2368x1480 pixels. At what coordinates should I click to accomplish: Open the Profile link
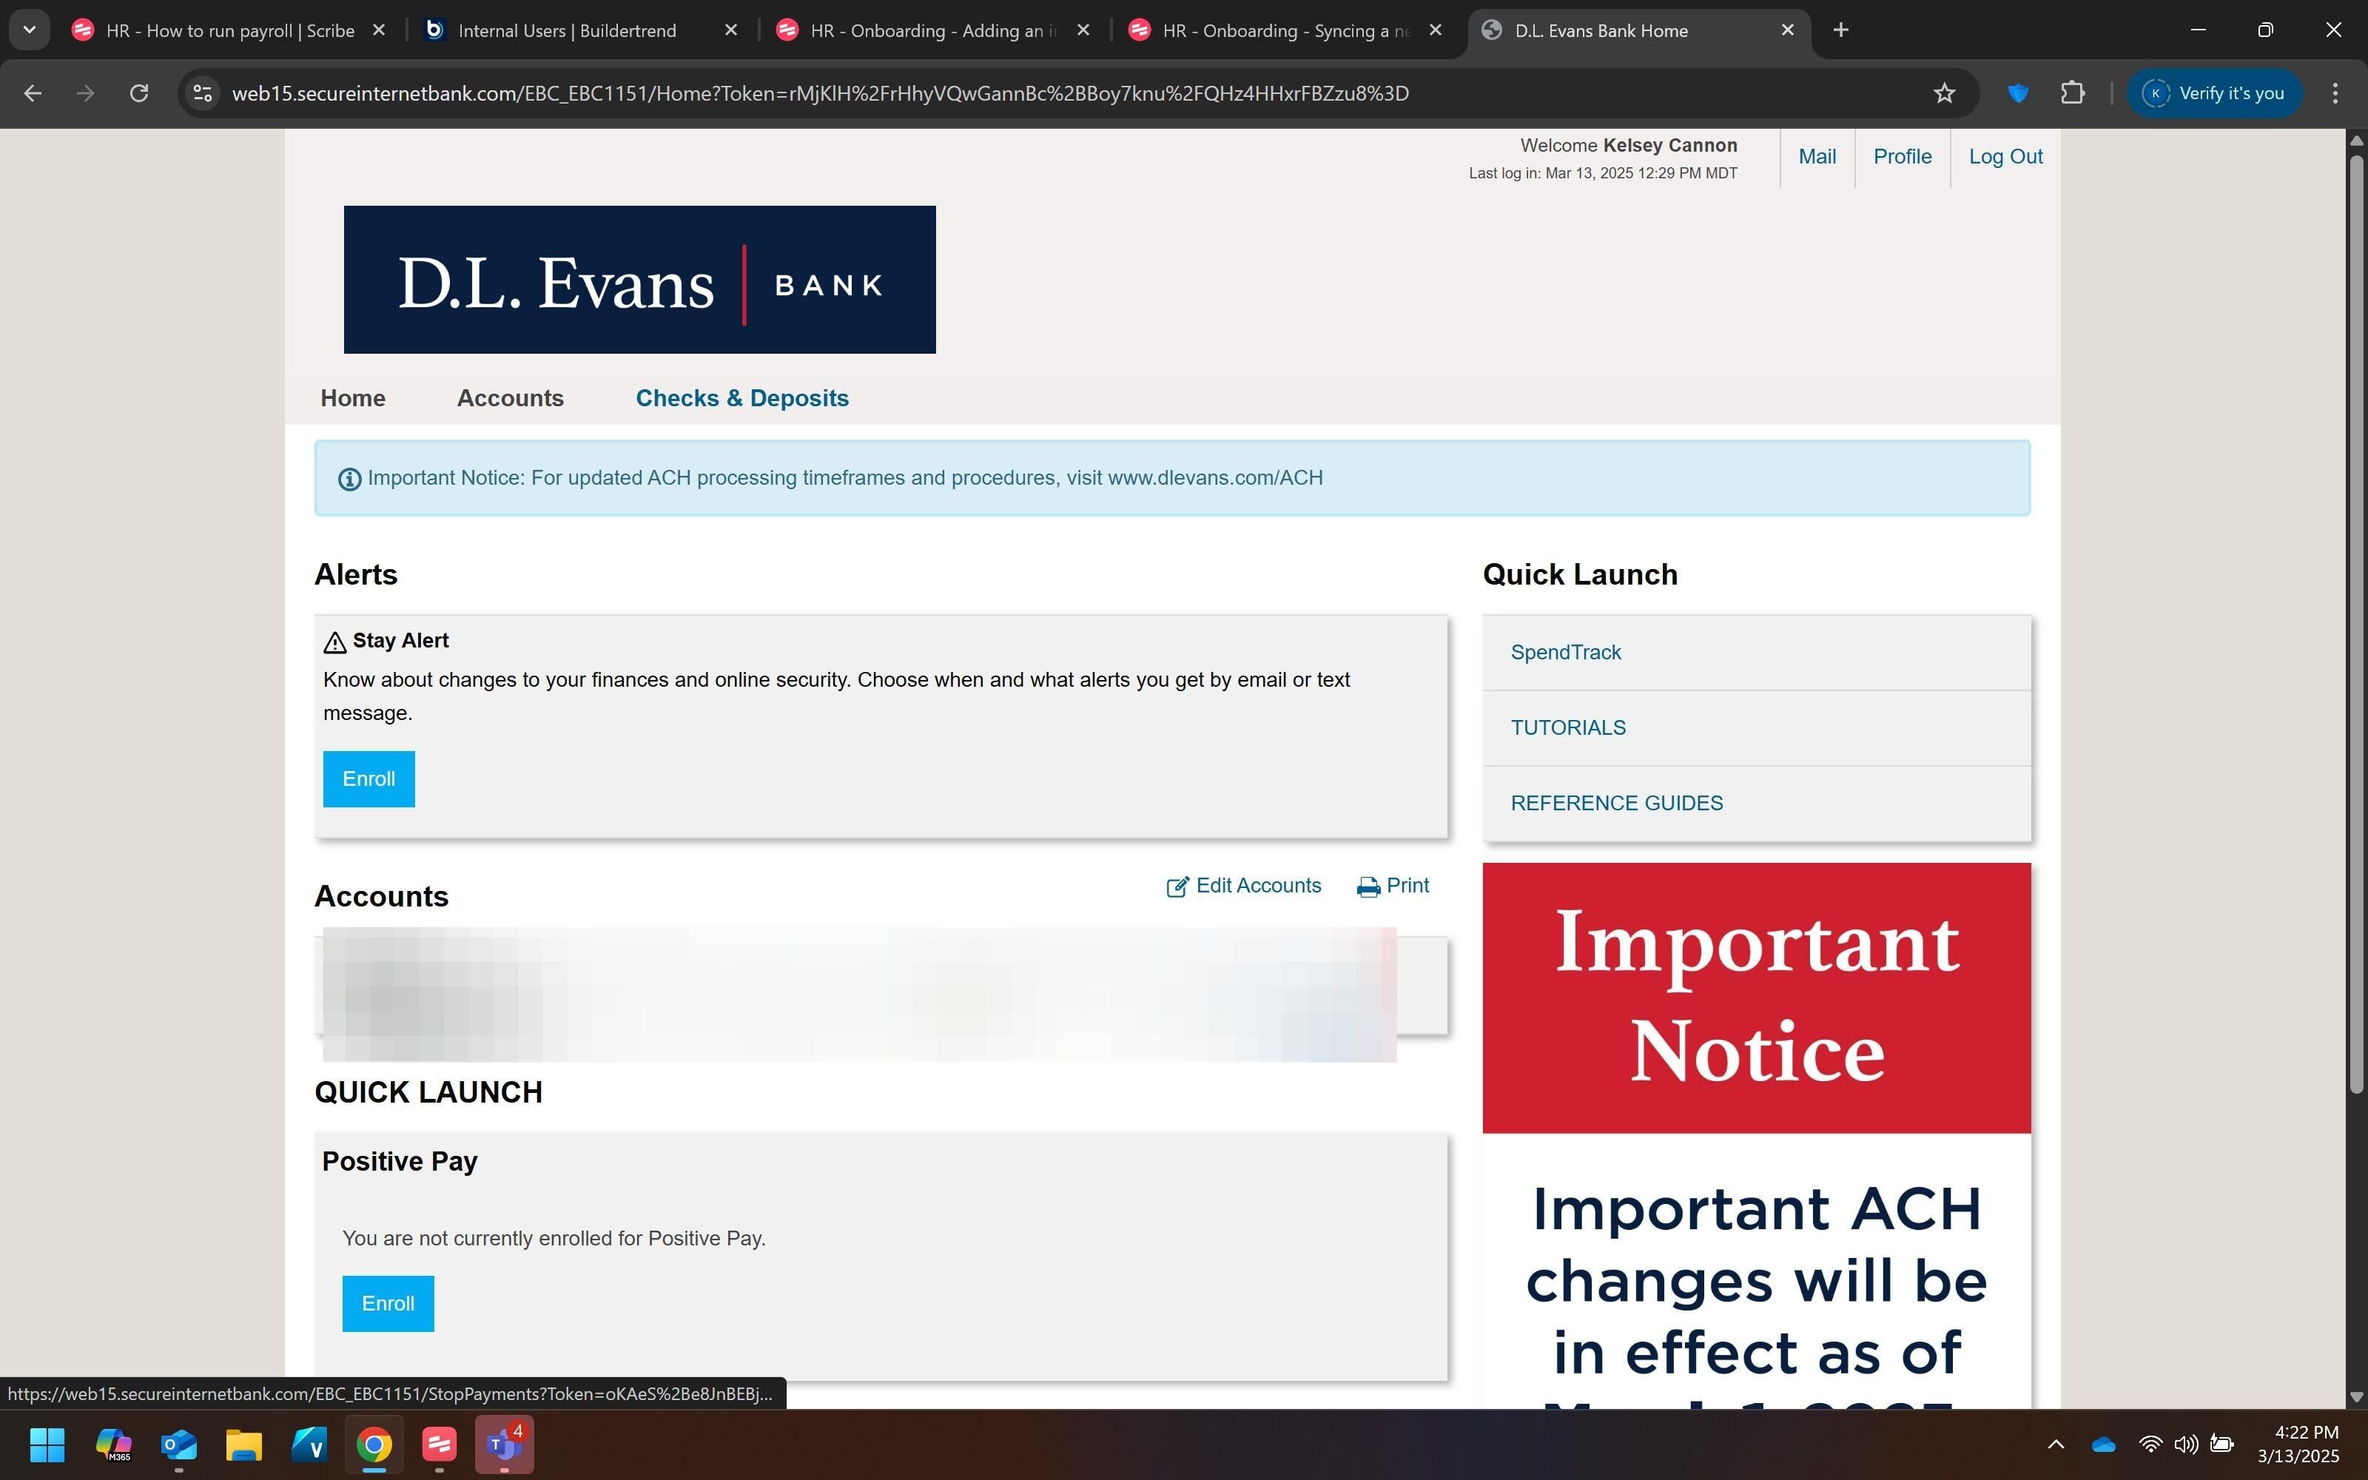1901,157
